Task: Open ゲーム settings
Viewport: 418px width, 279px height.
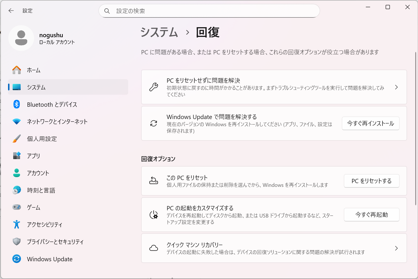Action: (x=34, y=207)
